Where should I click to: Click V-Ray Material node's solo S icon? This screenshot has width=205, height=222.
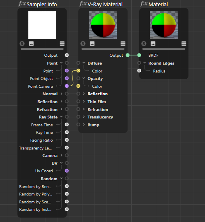[83, 43]
